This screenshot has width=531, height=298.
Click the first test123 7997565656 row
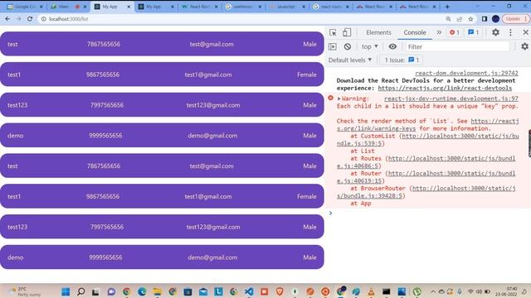(162, 105)
